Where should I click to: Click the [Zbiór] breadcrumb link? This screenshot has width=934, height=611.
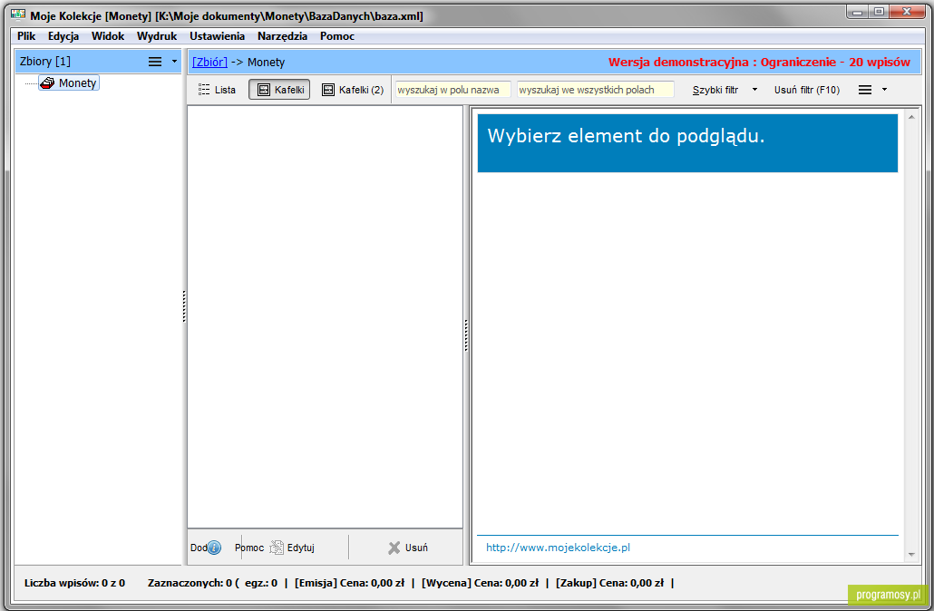(x=209, y=62)
